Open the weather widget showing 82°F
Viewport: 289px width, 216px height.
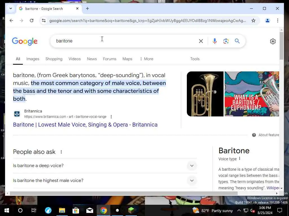click(x=212, y=211)
